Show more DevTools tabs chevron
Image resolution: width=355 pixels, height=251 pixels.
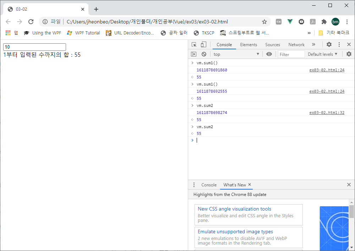coord(313,45)
